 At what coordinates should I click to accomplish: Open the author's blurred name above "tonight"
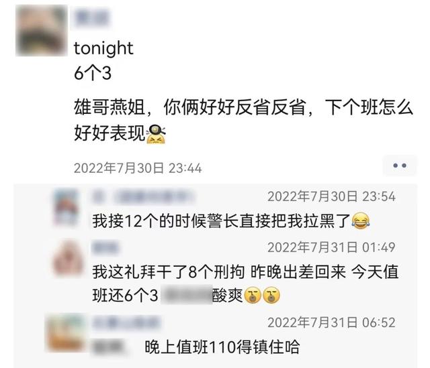pos(92,18)
